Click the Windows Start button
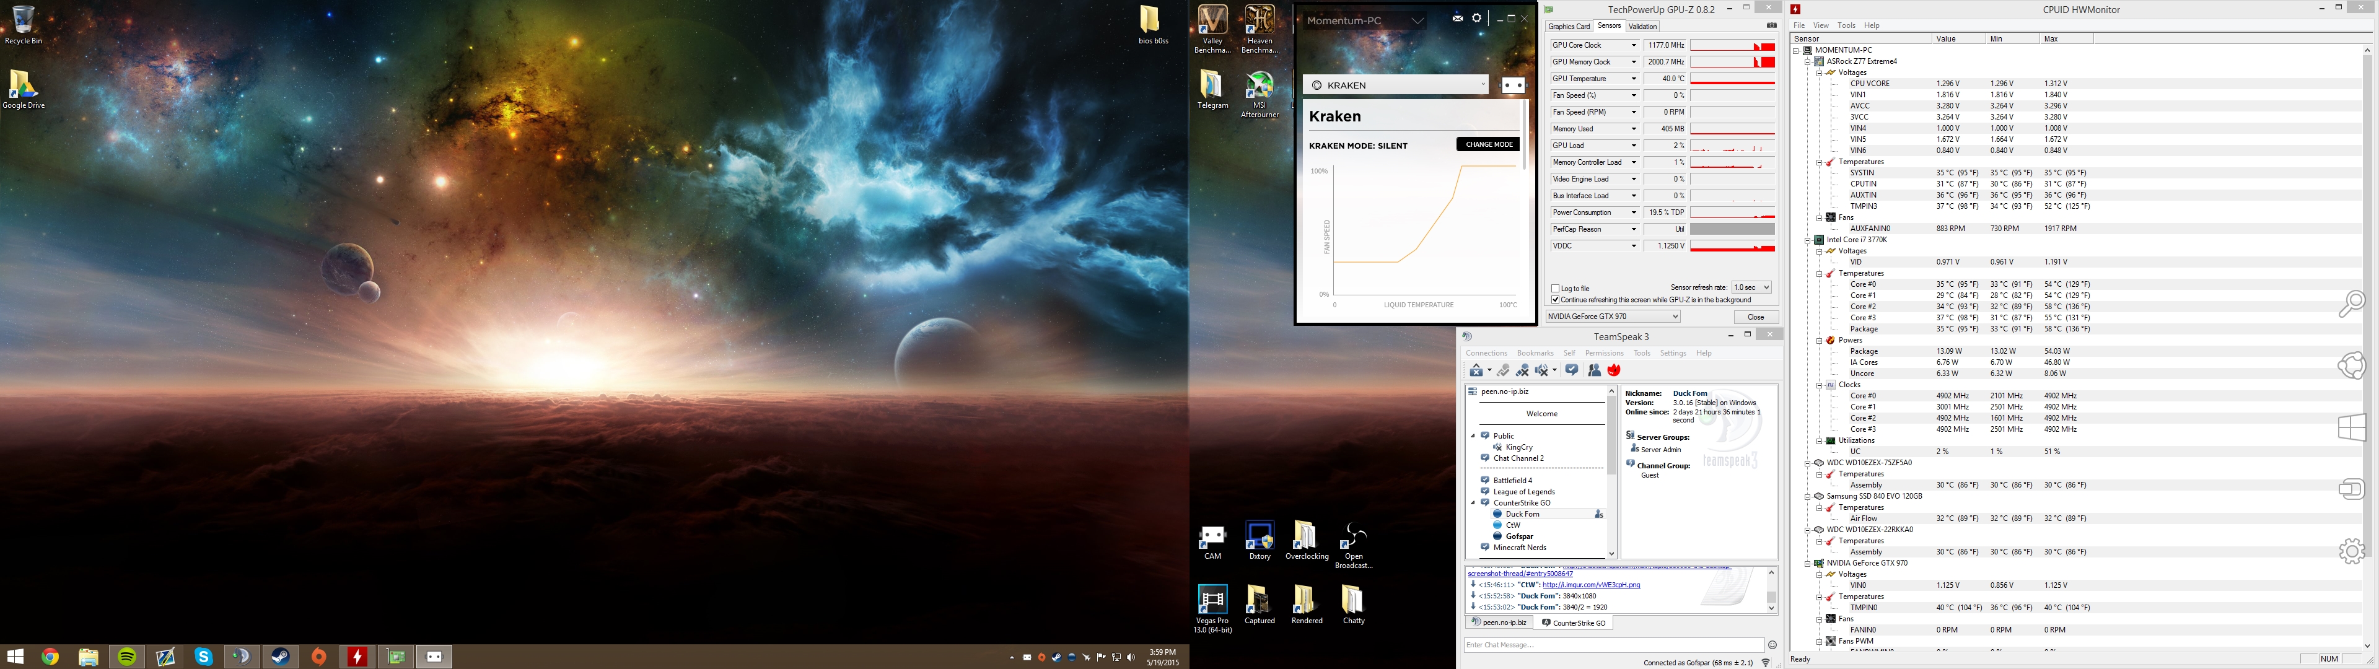This screenshot has width=2379, height=669. click(15, 657)
